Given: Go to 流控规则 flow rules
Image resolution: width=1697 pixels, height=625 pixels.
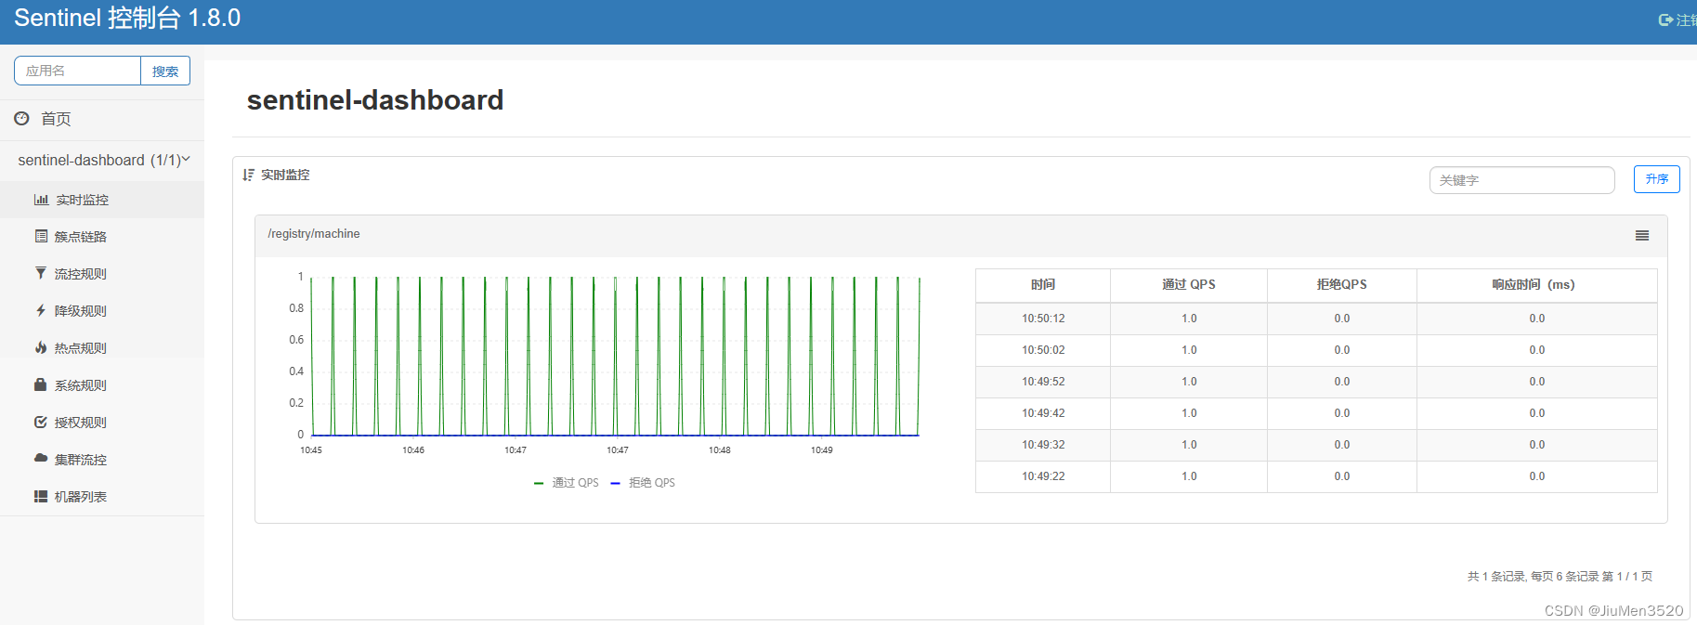Looking at the screenshot, I should 80,274.
